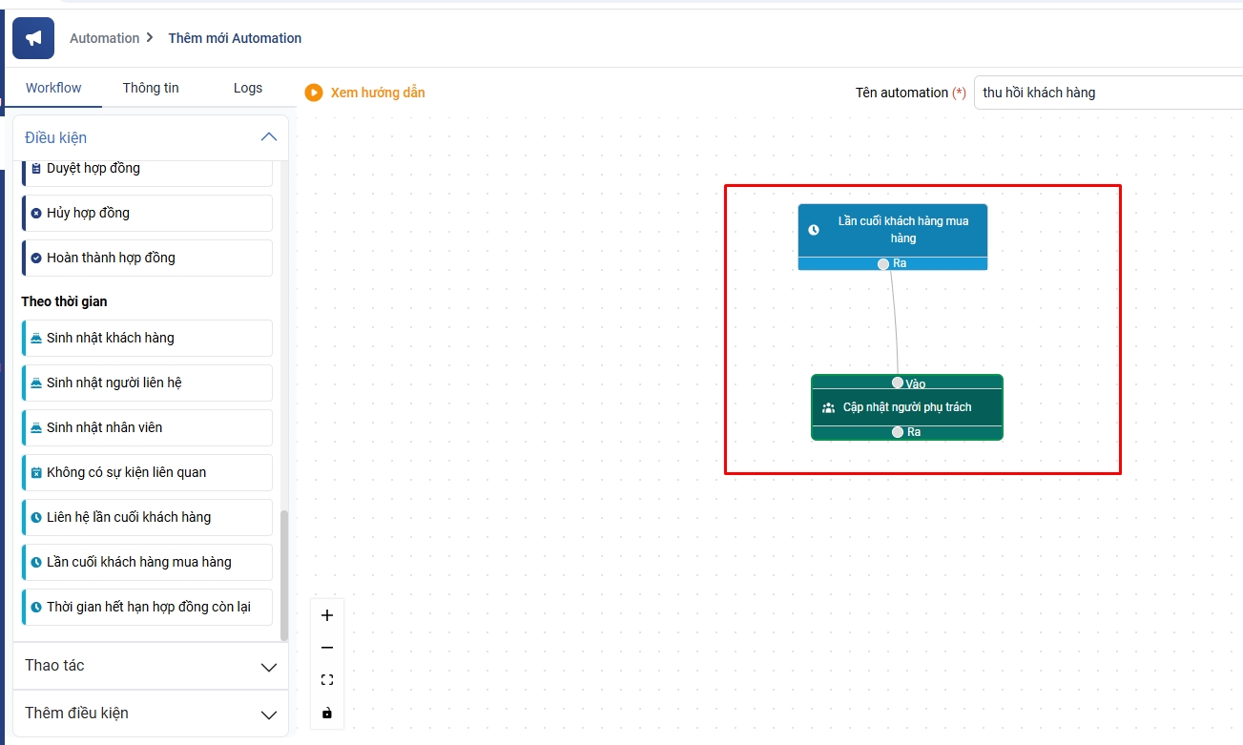Go to Automation breadcrumb link
Viewport: 1243px width, 745px height.
(x=105, y=38)
